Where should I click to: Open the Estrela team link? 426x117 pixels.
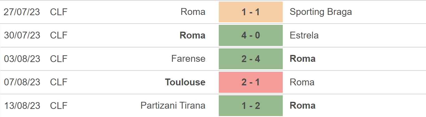point(304,35)
